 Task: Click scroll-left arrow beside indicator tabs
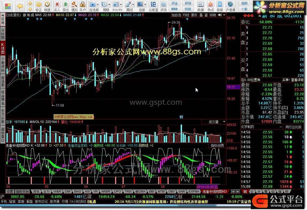(x=233, y=192)
